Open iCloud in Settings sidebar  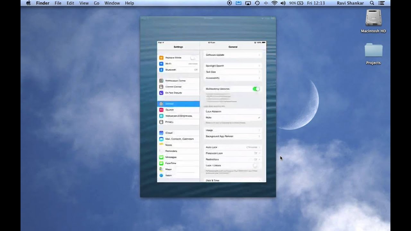(x=178, y=133)
